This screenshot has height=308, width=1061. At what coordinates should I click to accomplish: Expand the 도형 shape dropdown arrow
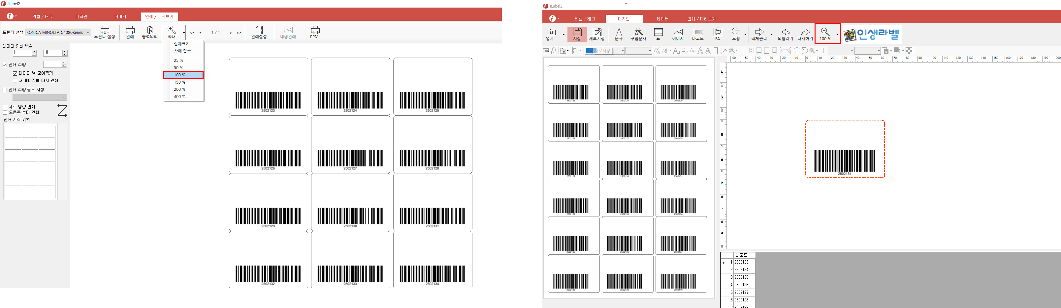point(746,35)
